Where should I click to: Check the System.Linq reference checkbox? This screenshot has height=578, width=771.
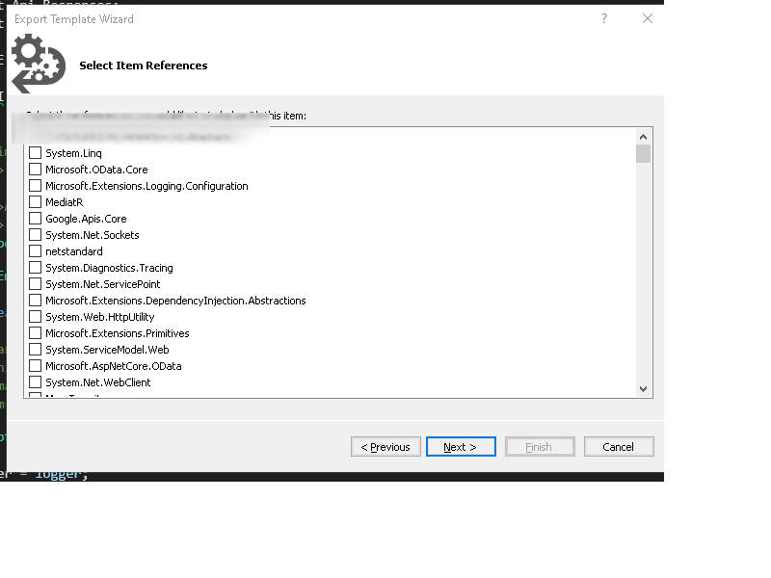point(35,153)
